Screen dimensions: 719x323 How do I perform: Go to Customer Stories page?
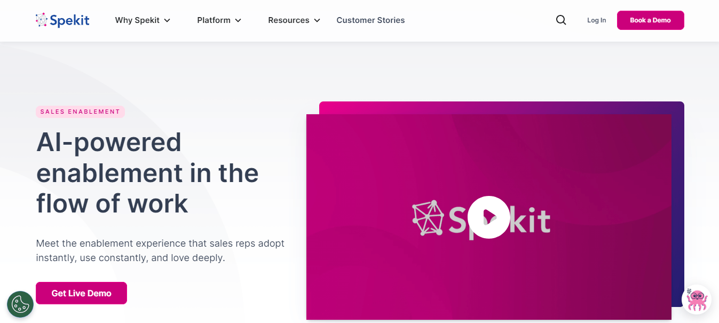coord(370,20)
